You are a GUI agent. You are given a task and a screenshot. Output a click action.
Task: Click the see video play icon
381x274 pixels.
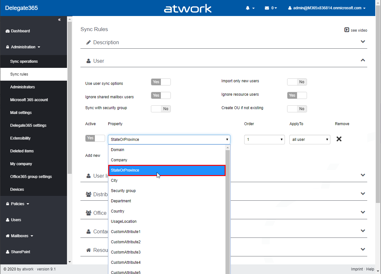point(347,30)
